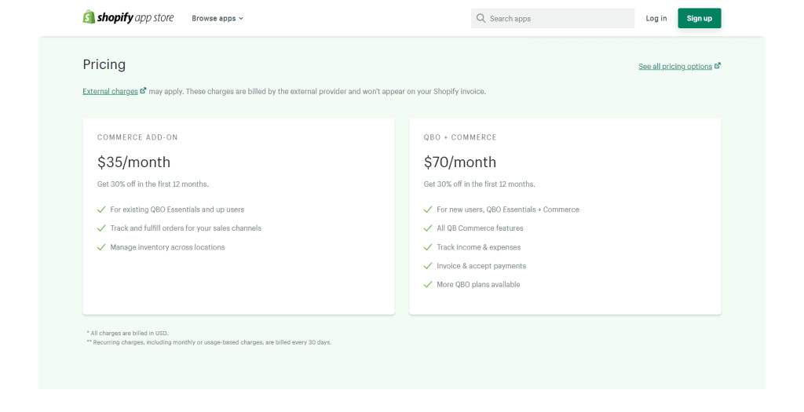Open the Log in link
This screenshot has width=804, height=412.
pyautogui.click(x=656, y=19)
